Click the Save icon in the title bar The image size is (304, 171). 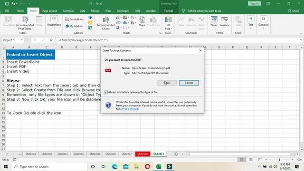pyautogui.click(x=7, y=3)
